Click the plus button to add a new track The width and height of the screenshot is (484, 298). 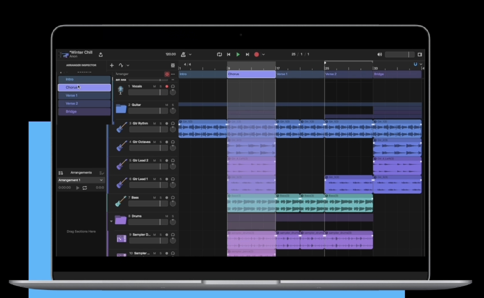[x=111, y=65]
